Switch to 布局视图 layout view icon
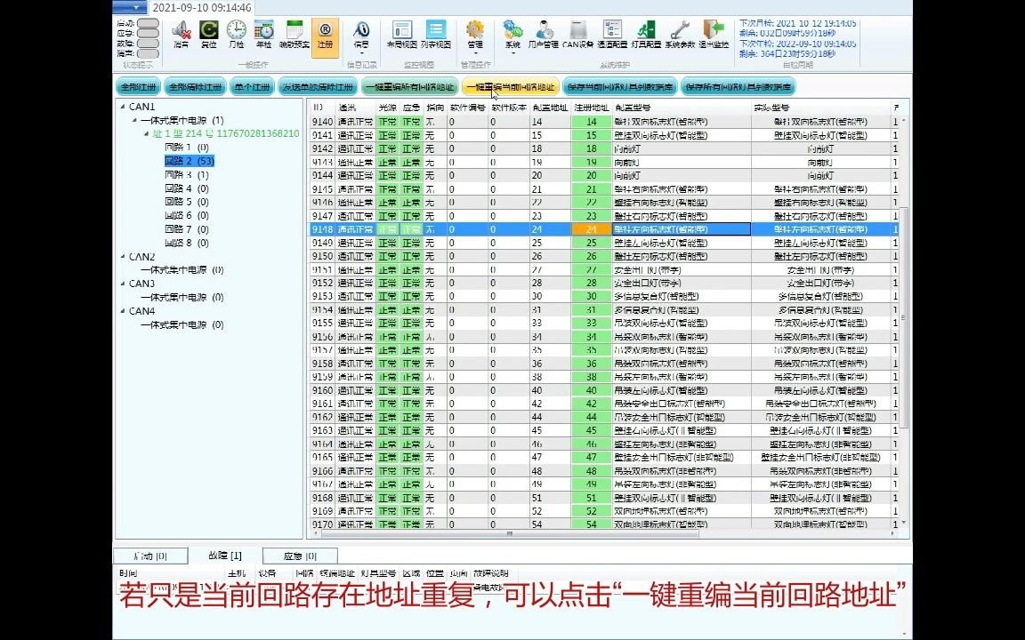This screenshot has height=640, width=1025. tap(404, 34)
